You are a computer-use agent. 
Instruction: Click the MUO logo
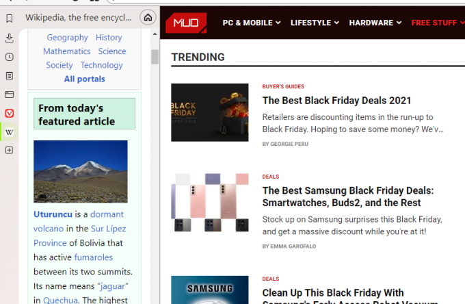click(186, 23)
